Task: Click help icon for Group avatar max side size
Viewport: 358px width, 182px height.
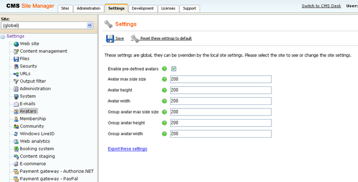Action: (164, 112)
